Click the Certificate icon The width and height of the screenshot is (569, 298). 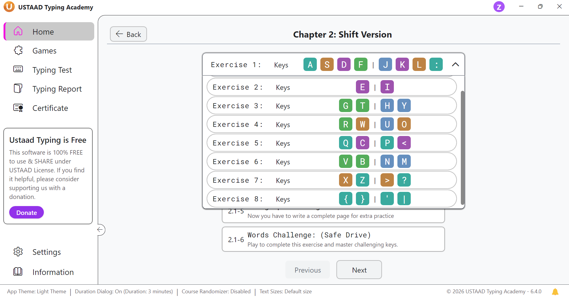tap(18, 108)
